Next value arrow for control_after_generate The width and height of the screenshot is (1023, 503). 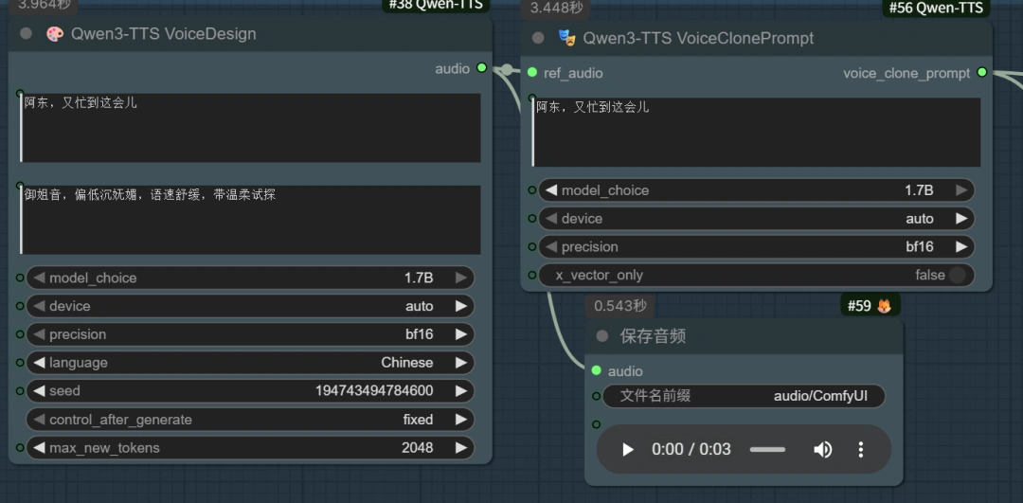point(461,420)
